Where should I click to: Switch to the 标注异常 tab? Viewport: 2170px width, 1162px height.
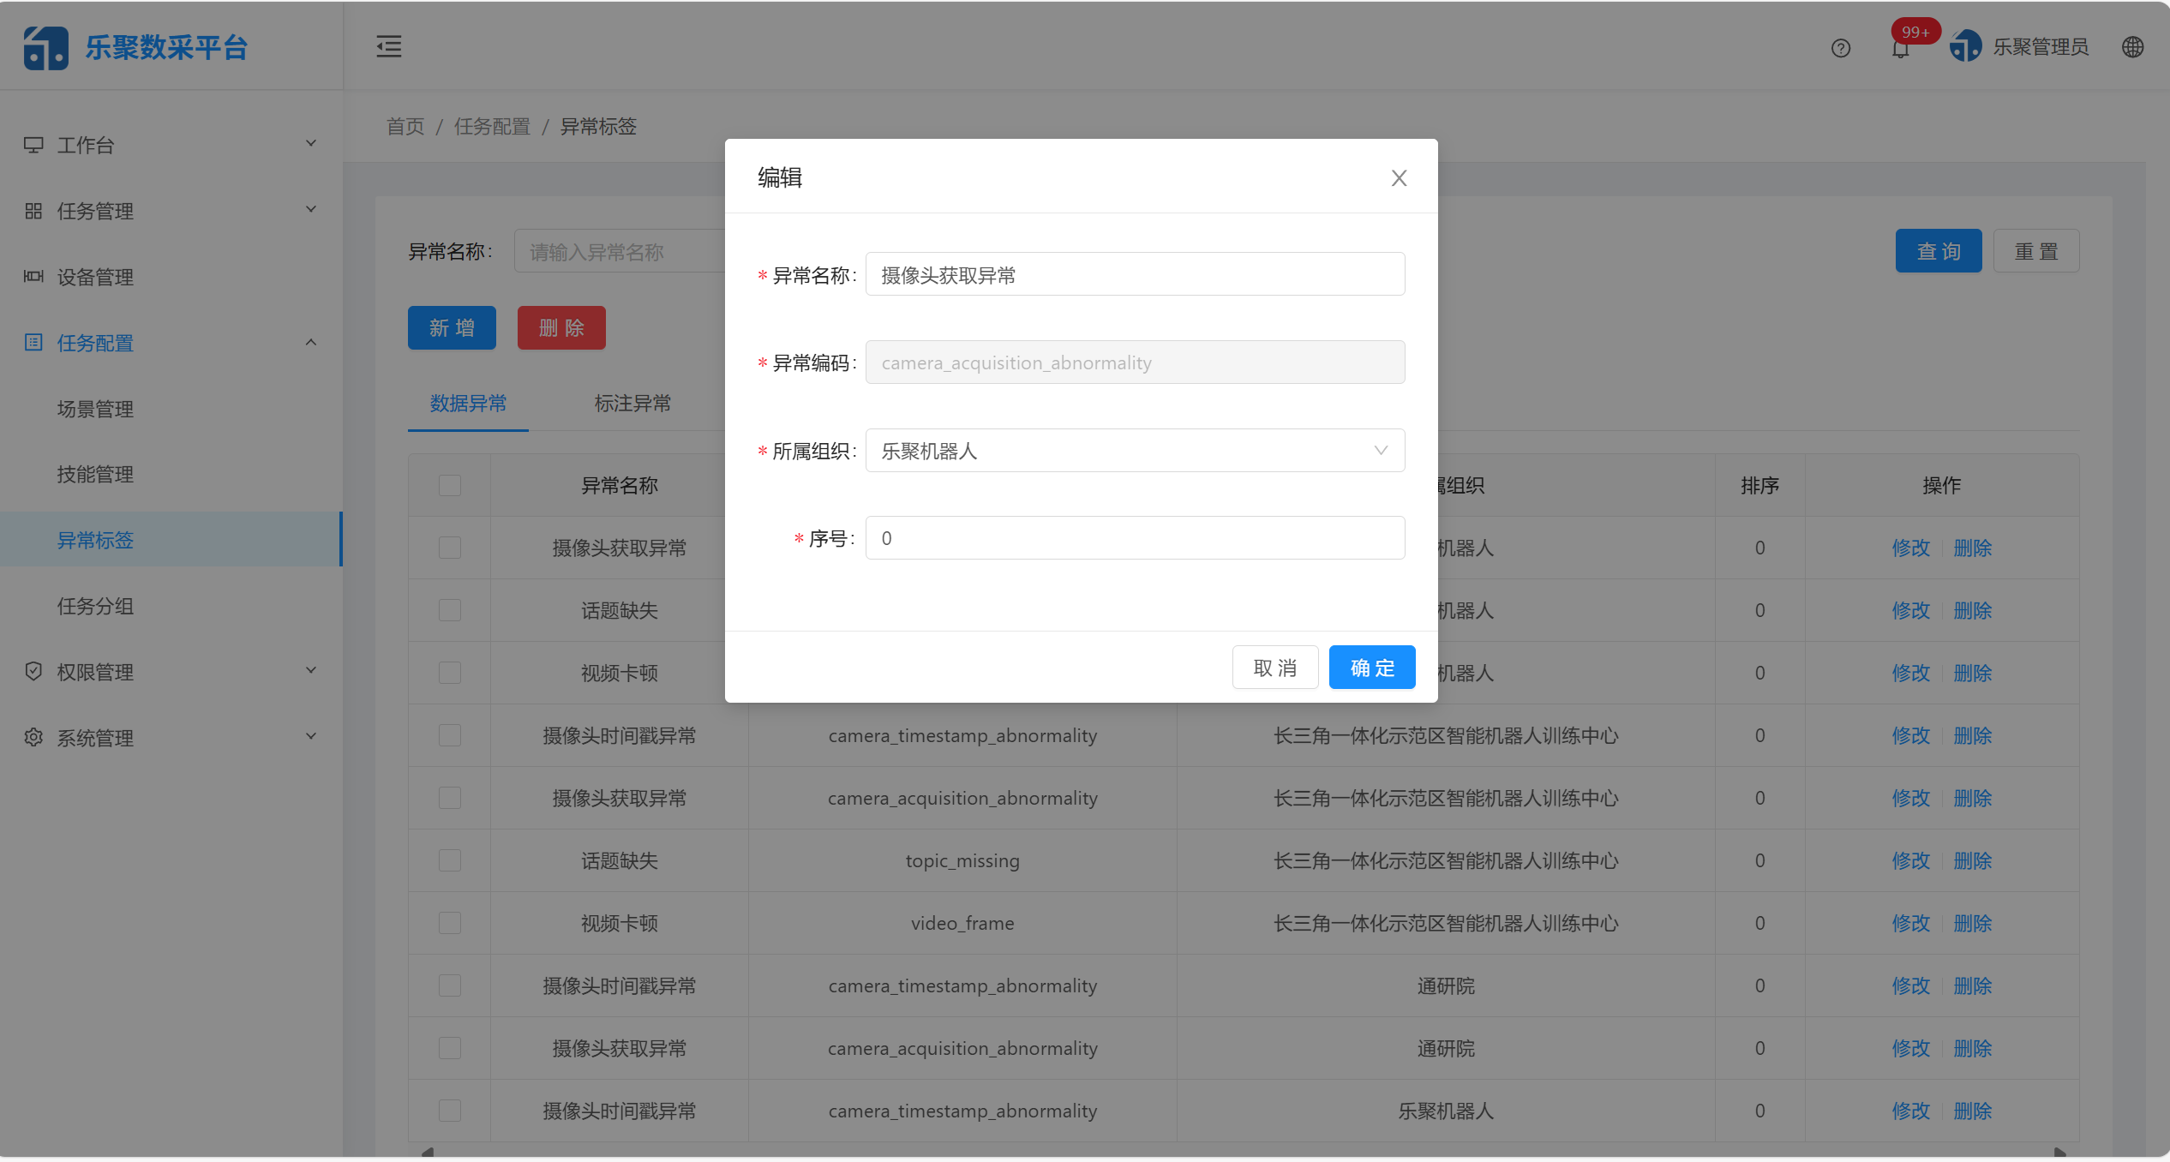coord(633,403)
